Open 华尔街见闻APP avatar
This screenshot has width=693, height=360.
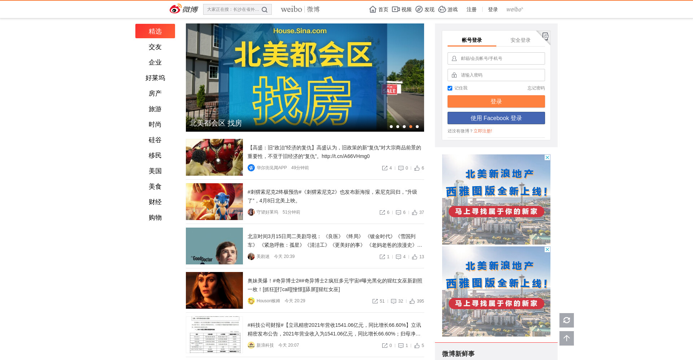point(251,168)
